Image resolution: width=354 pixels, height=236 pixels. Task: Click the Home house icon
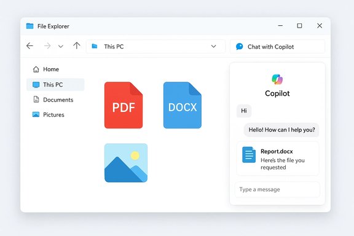pos(36,69)
